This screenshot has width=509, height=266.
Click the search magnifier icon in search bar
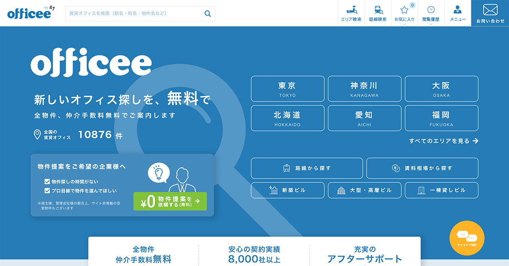pos(207,14)
